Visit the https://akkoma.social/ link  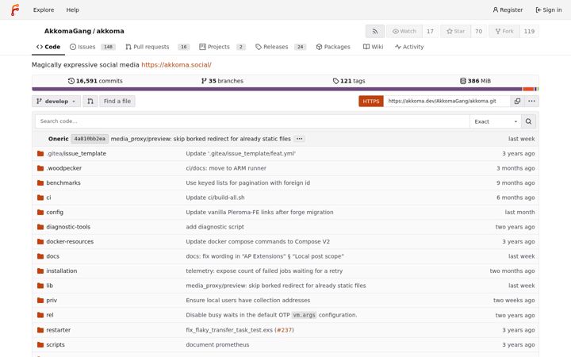pyautogui.click(x=176, y=65)
